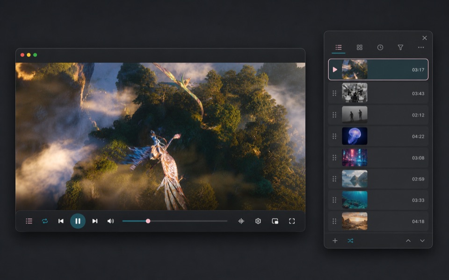Skip to the next track

95,221
